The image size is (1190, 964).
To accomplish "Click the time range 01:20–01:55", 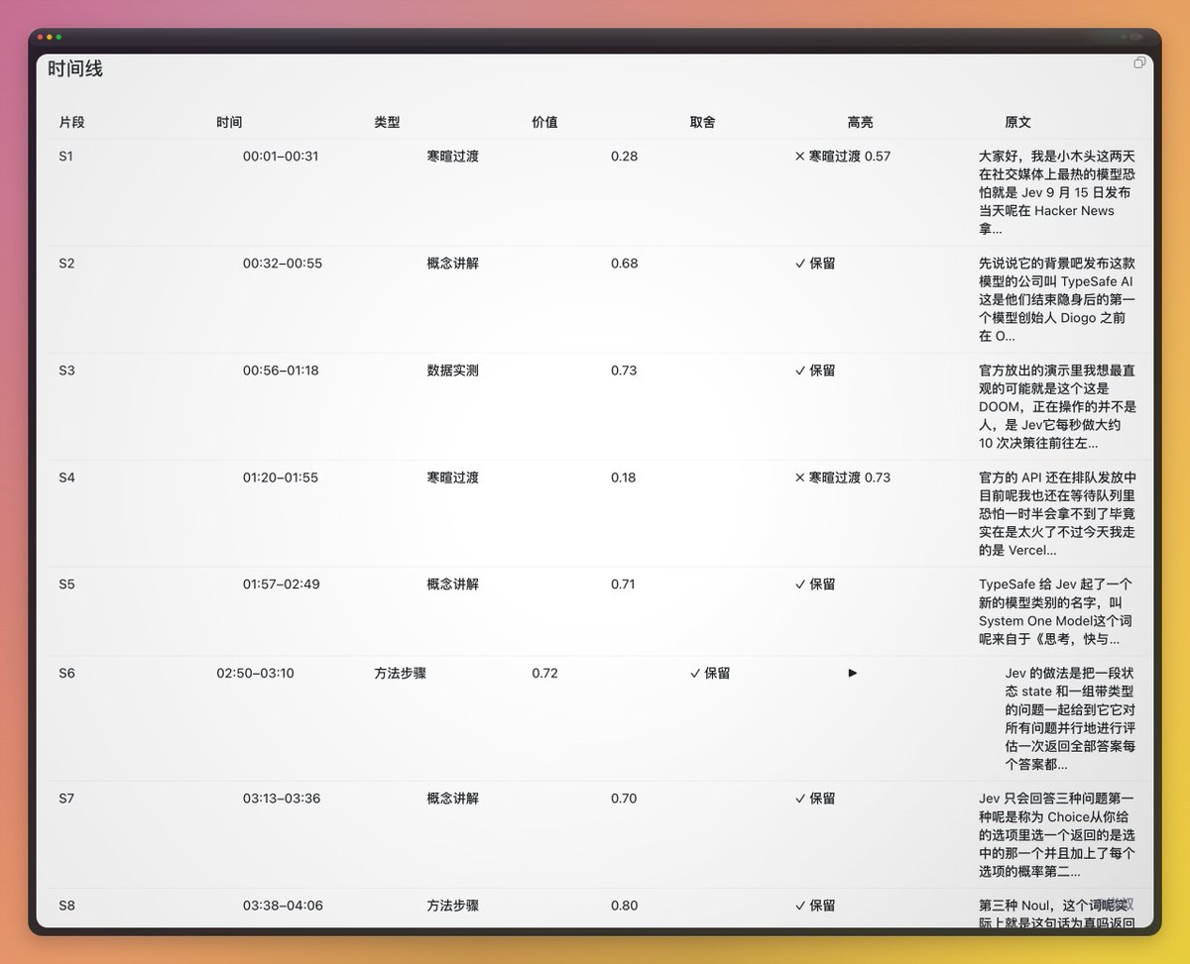I will 281,478.
